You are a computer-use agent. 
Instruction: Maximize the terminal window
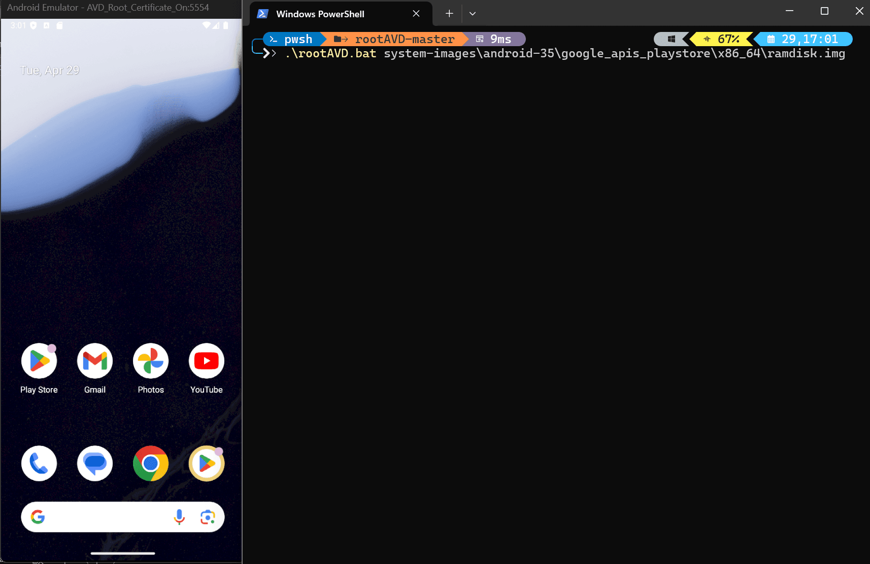824,11
